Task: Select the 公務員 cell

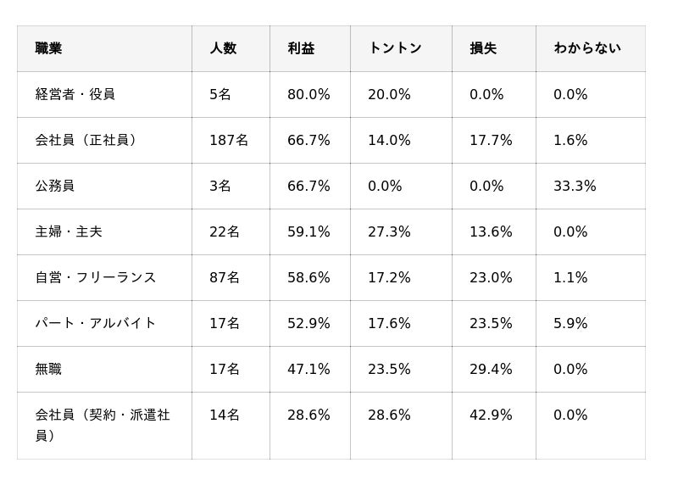Action: 54,186
